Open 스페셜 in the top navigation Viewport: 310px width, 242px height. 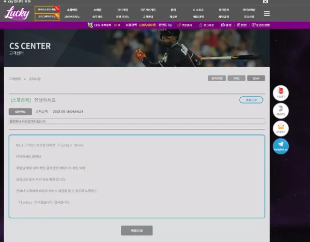click(x=97, y=10)
